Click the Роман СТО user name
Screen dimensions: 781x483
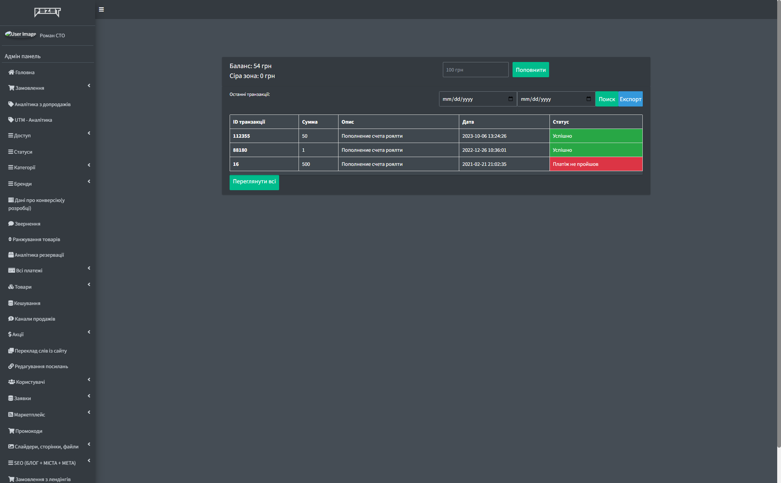click(53, 35)
